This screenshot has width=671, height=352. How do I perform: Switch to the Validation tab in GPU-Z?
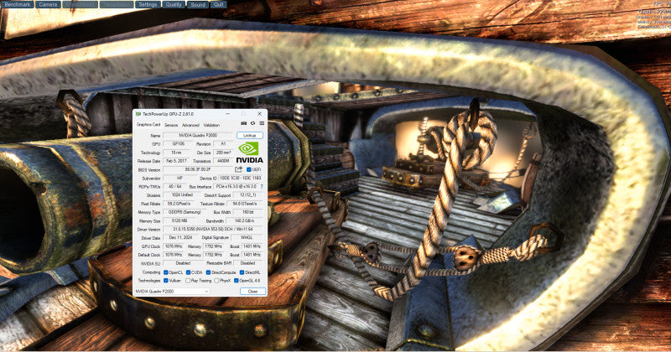(211, 125)
